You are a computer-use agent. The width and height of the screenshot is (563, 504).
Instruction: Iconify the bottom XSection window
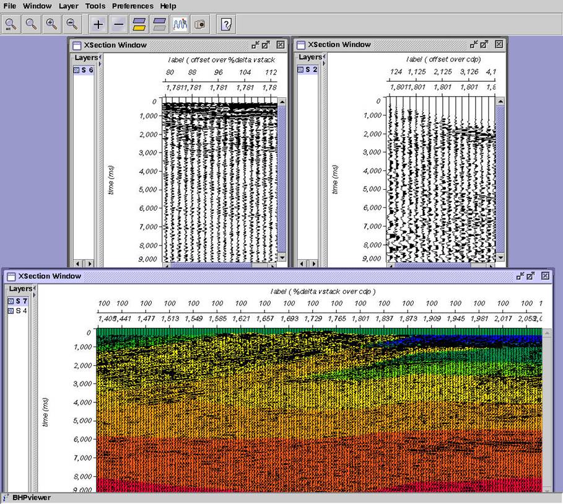tap(520, 276)
